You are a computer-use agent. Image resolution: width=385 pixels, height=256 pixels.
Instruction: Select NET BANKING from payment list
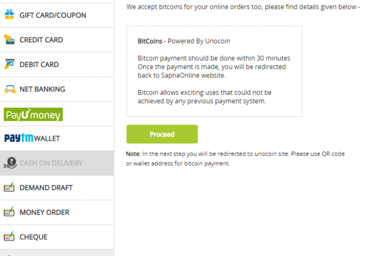tap(57, 89)
